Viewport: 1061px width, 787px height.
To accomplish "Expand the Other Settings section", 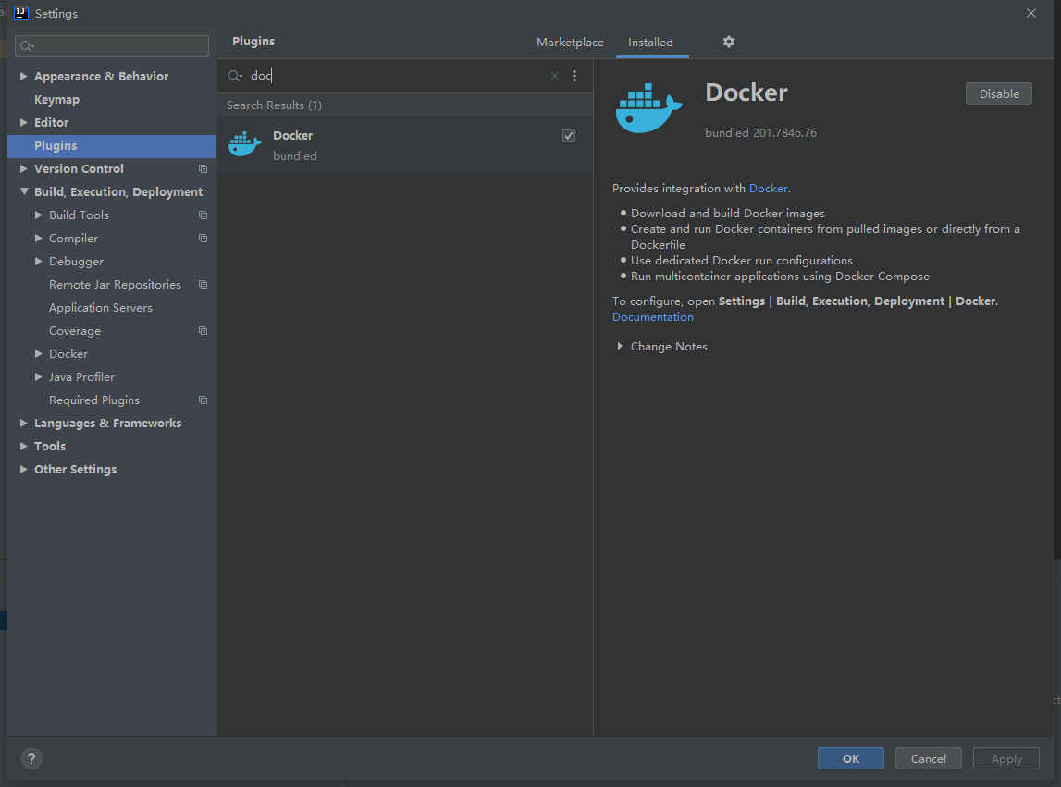I will [x=23, y=469].
